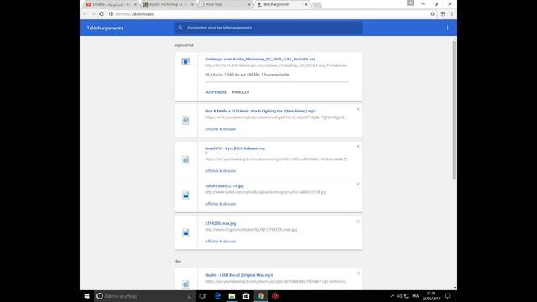Image resolution: width=537 pixels, height=302 pixels.
Task: Click the extension icon beside bookmark star
Action: pyautogui.click(x=442, y=14)
